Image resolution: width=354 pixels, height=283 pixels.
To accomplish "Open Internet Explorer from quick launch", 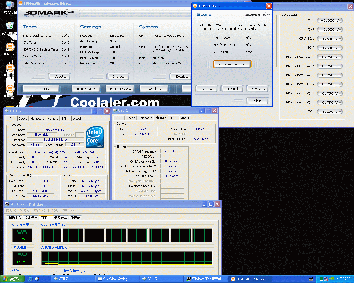I will (30, 279).
